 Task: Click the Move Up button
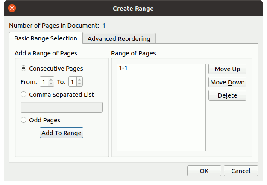click(x=227, y=69)
